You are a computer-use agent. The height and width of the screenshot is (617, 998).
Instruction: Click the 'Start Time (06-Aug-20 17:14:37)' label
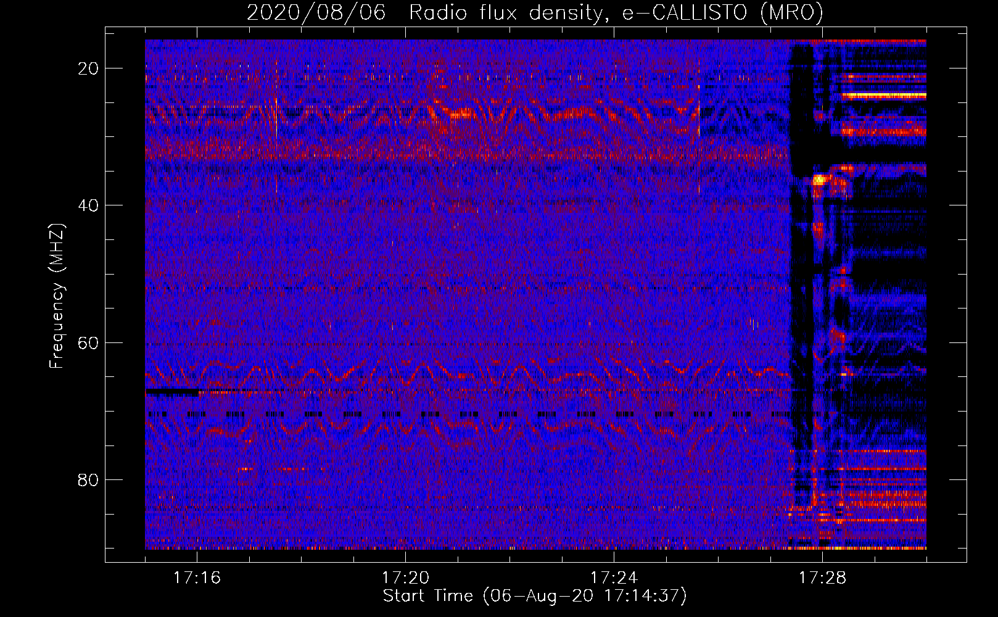click(x=535, y=596)
